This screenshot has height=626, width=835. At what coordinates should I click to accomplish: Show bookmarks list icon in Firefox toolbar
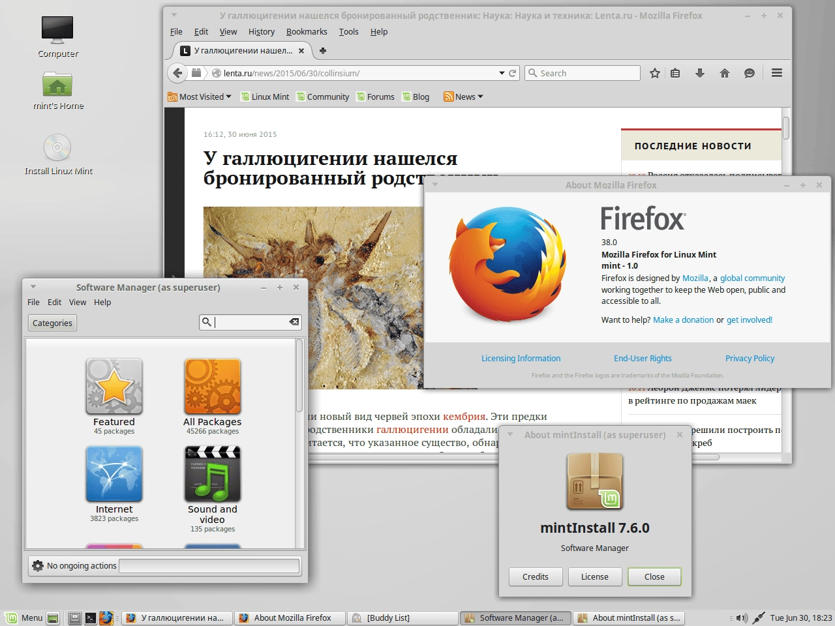[675, 73]
